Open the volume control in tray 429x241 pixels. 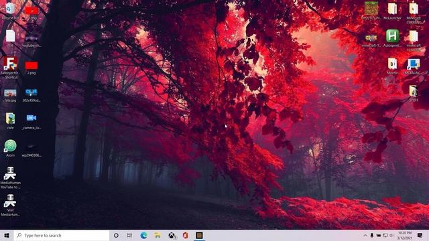[x=391, y=235]
